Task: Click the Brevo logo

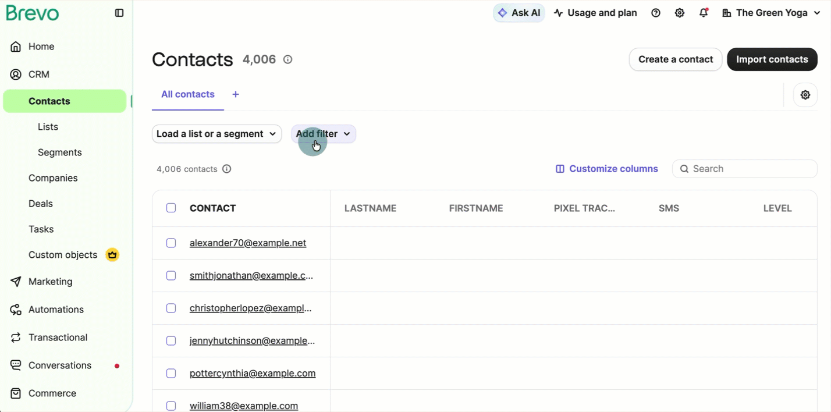Action: [33, 13]
